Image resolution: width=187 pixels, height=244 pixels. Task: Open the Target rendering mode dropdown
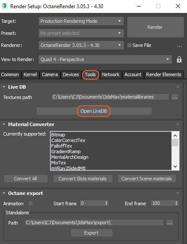click(x=81, y=21)
